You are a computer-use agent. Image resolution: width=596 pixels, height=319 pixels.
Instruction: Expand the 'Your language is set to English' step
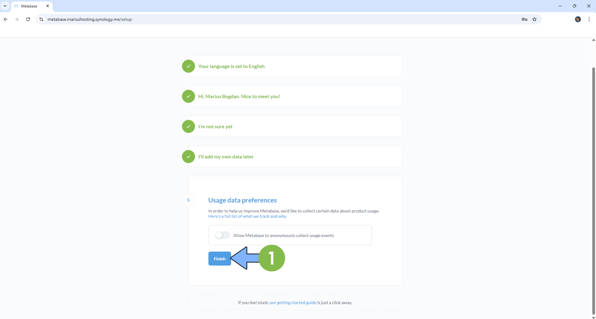(231, 66)
